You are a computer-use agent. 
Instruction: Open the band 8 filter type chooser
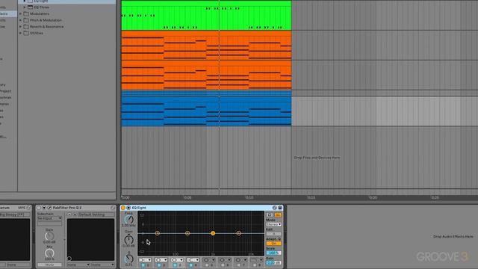256,260
